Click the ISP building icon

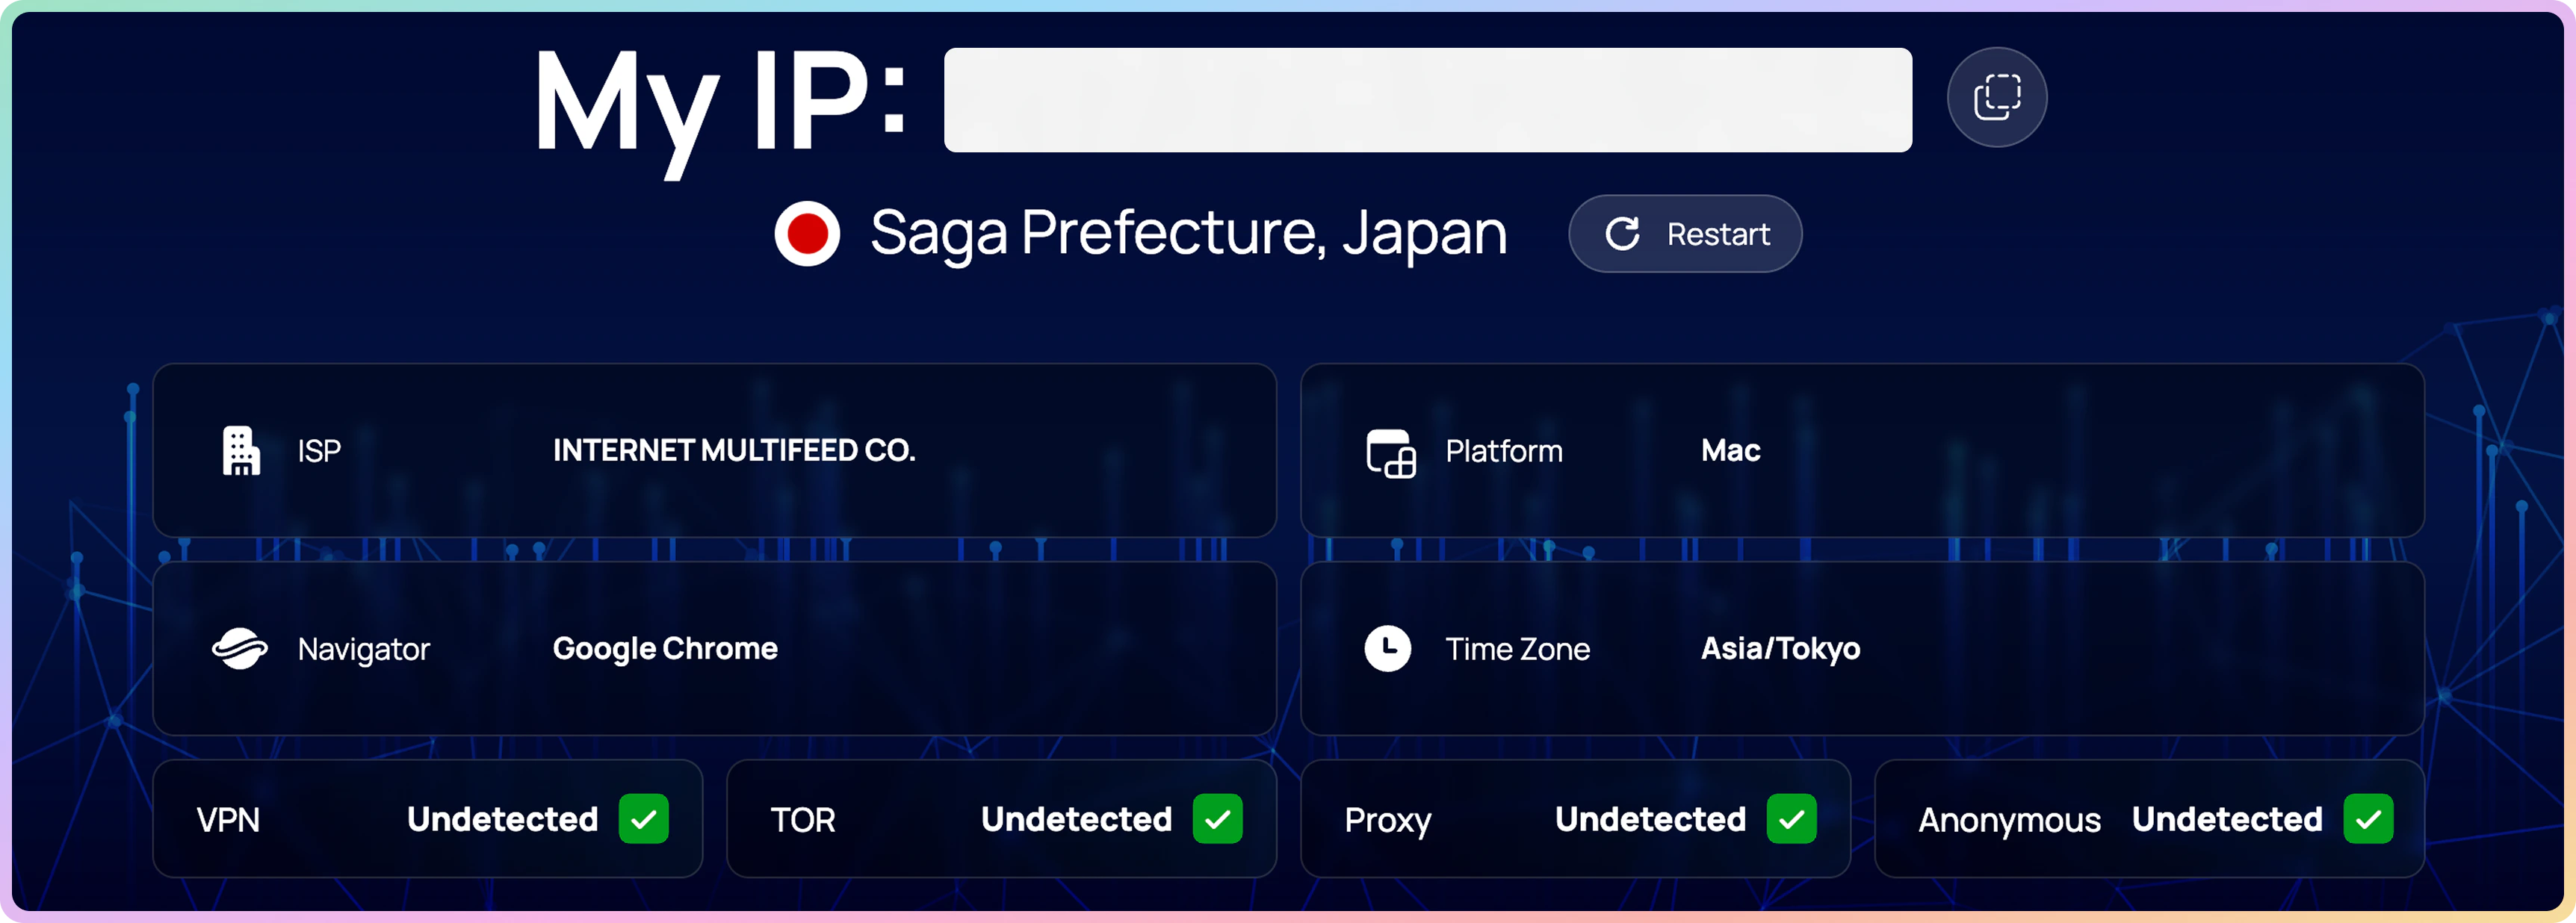click(x=240, y=451)
